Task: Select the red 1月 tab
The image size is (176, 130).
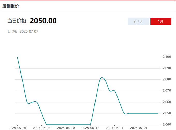Action: click(x=160, y=21)
